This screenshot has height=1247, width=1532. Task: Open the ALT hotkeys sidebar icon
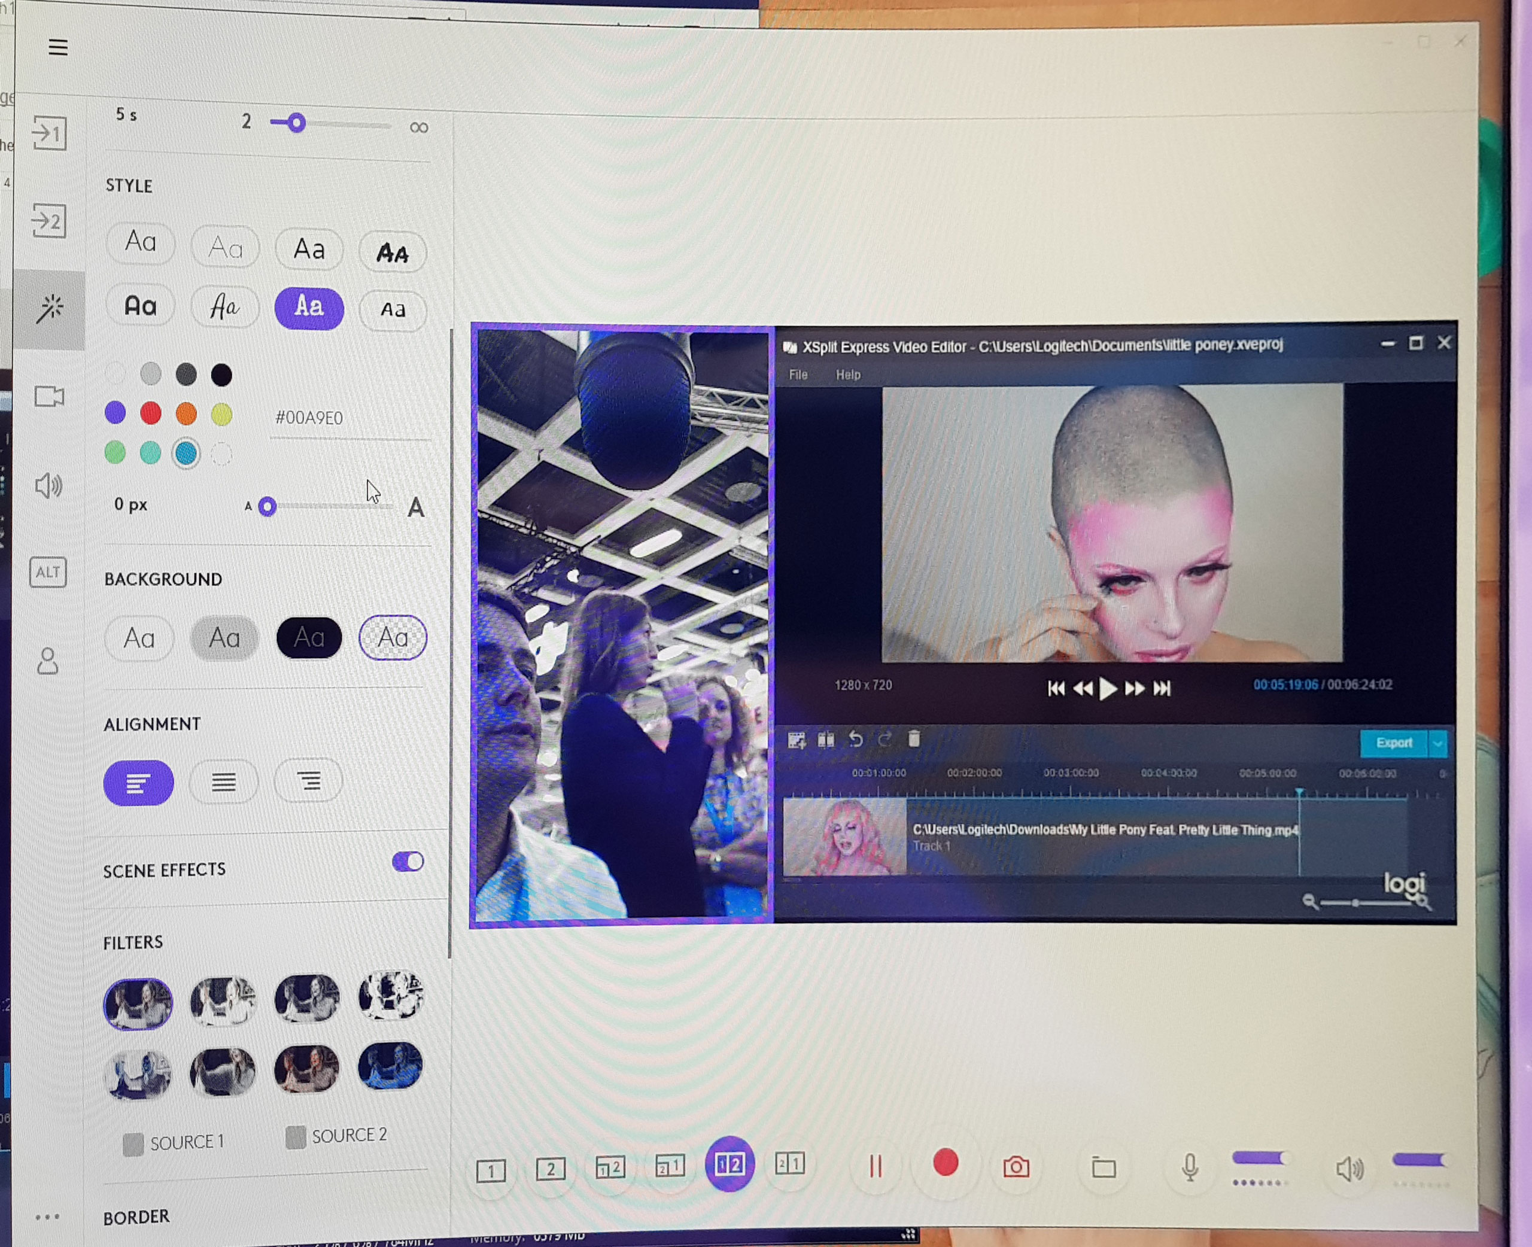coord(48,573)
